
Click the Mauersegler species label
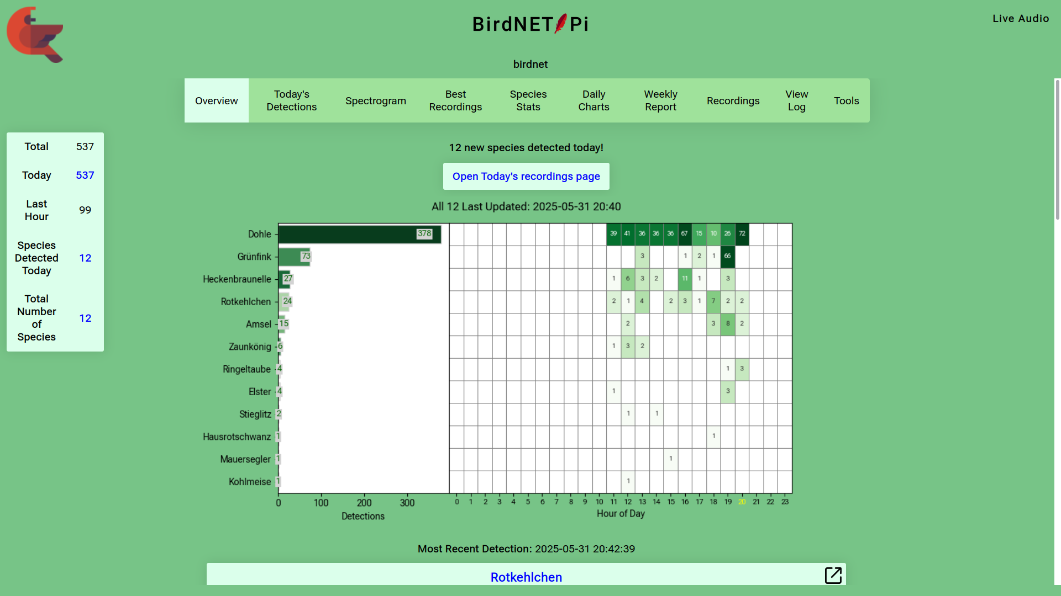245,460
